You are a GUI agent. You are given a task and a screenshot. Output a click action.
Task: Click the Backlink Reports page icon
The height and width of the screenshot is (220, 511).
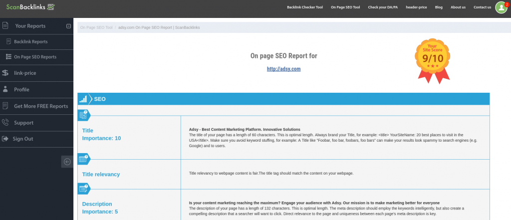pos(9,41)
